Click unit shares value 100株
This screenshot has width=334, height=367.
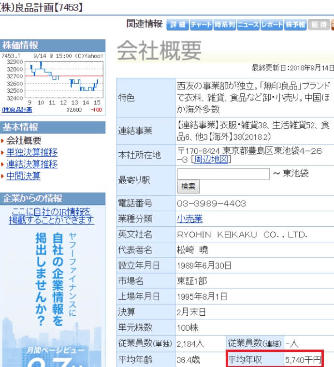188,327
